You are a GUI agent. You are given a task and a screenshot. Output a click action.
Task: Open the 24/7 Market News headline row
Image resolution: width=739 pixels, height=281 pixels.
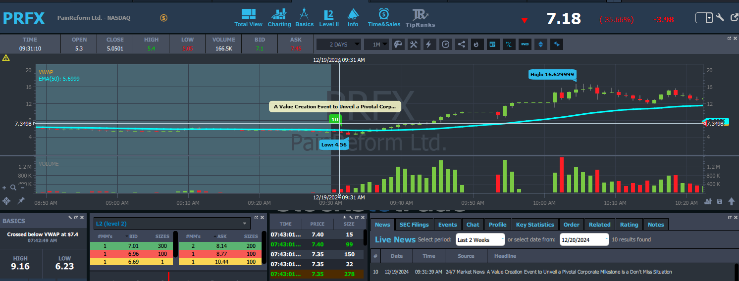click(x=552, y=272)
